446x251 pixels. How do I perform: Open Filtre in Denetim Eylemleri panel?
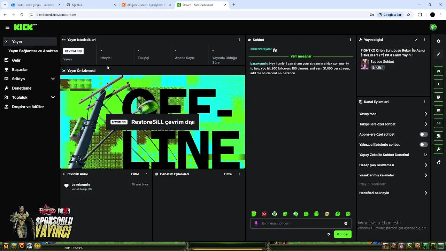[228, 174]
